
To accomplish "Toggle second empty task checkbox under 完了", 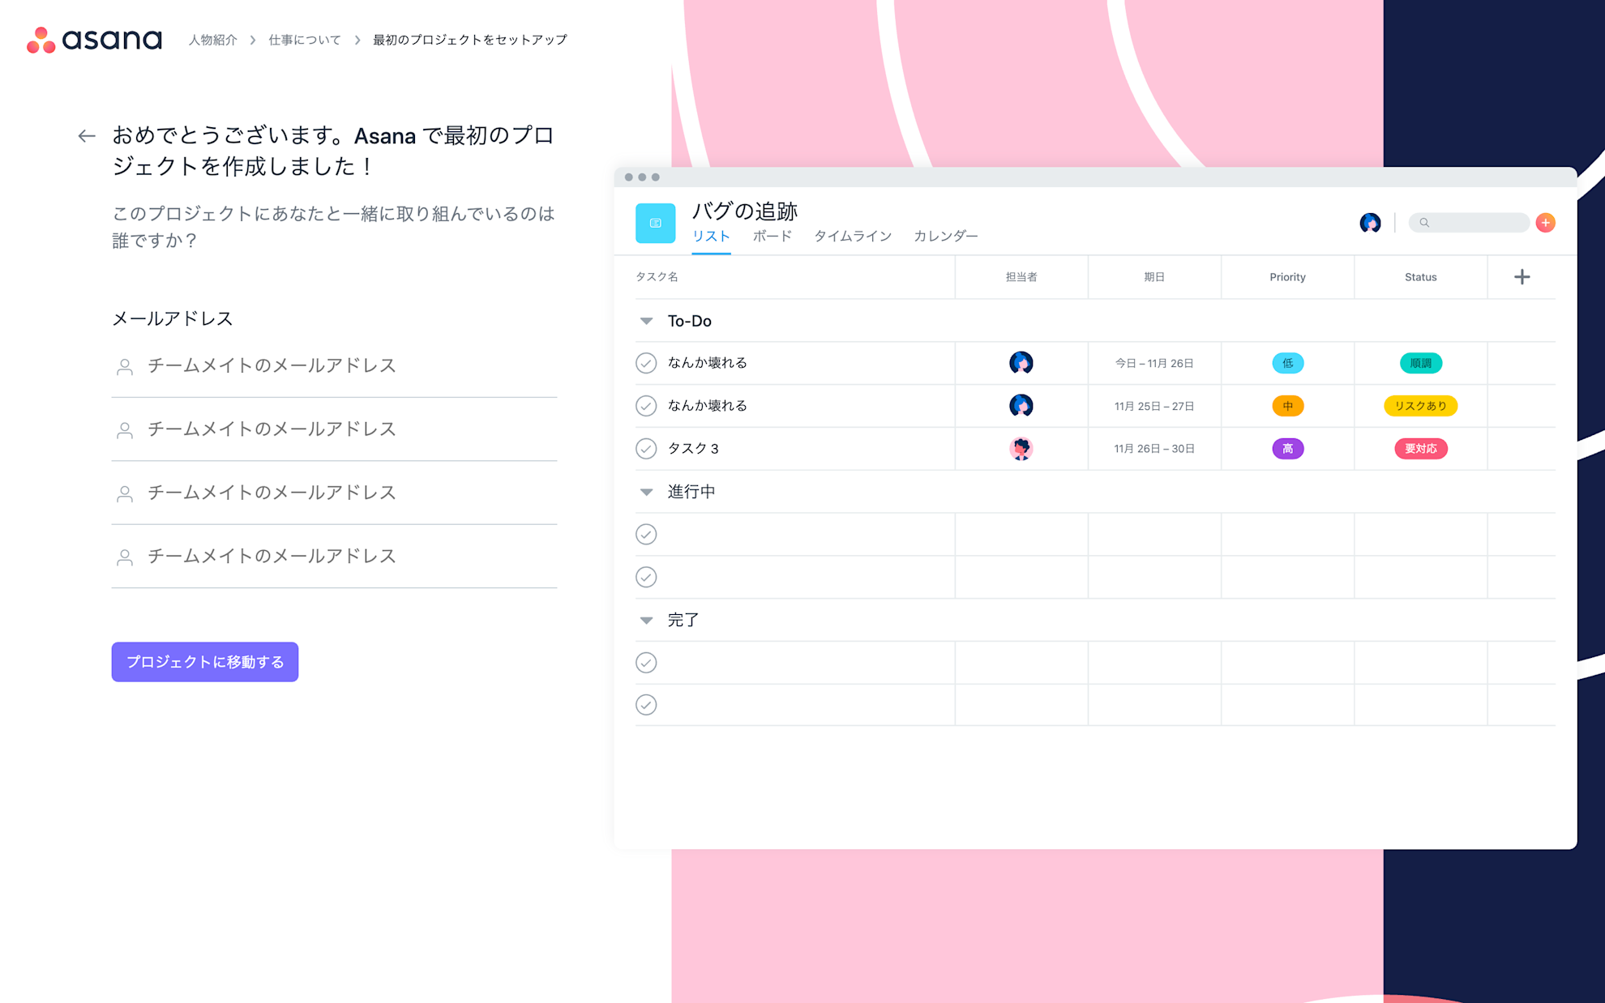I will click(x=646, y=705).
